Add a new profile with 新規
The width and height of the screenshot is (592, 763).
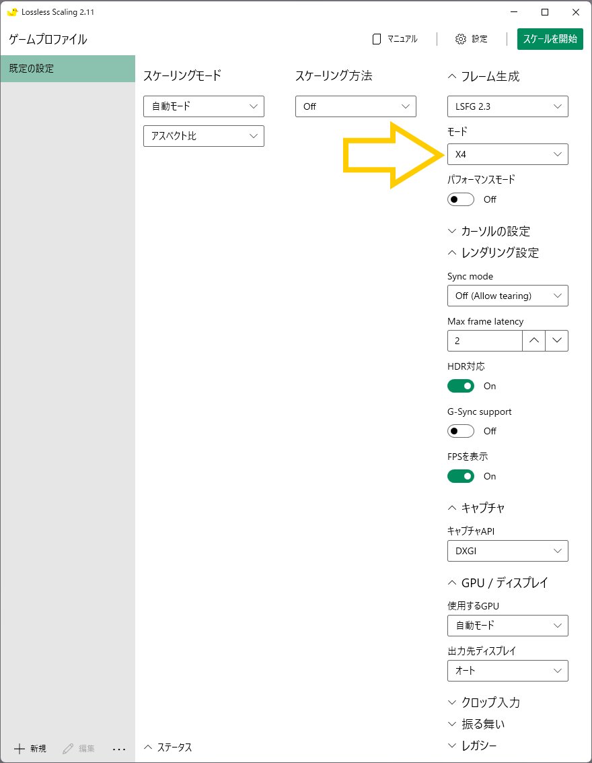[x=30, y=748]
